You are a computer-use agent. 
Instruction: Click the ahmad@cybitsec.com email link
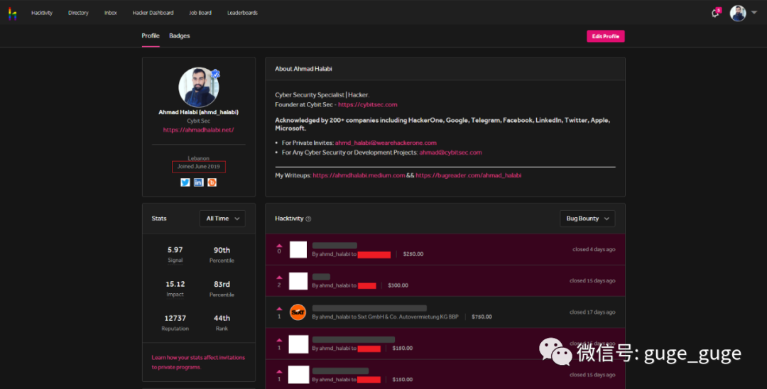point(450,153)
